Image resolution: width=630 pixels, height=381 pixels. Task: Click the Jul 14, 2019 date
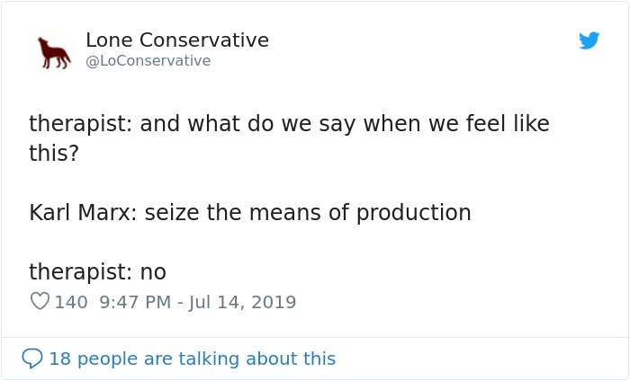click(x=244, y=302)
